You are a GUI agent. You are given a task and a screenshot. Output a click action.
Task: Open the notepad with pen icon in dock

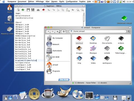click(x=23, y=95)
